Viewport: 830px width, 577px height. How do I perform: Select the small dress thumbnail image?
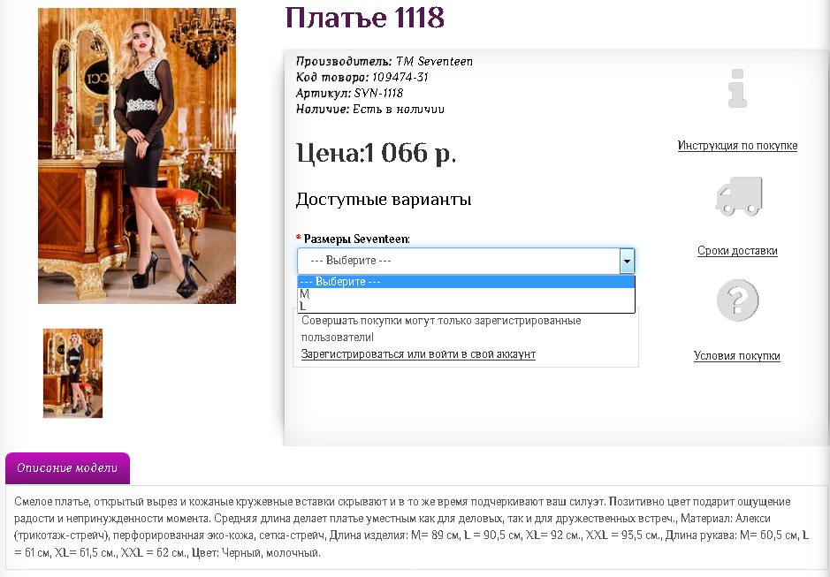pos(72,373)
